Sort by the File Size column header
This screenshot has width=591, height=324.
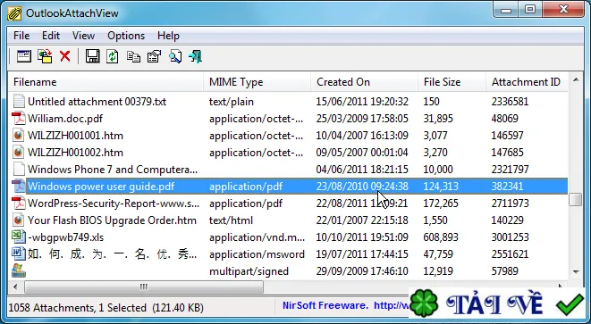click(452, 82)
